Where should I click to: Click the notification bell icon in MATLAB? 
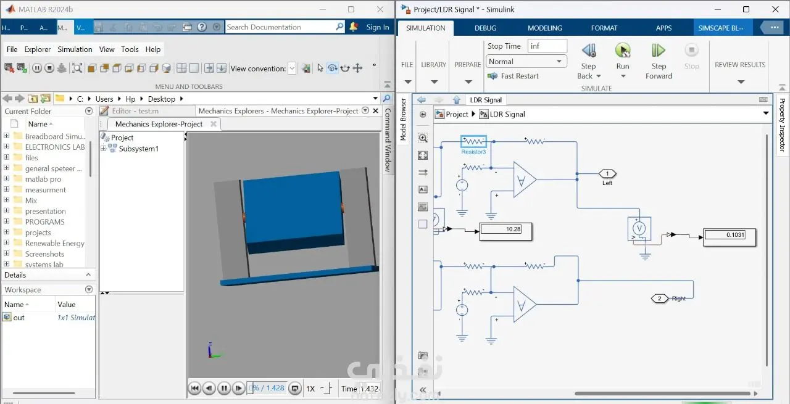pyautogui.click(x=354, y=27)
